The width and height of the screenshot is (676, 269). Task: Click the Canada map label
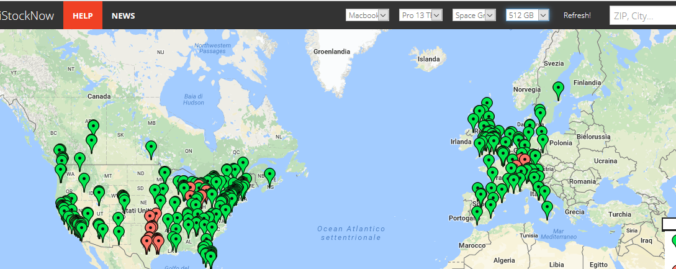99,96
